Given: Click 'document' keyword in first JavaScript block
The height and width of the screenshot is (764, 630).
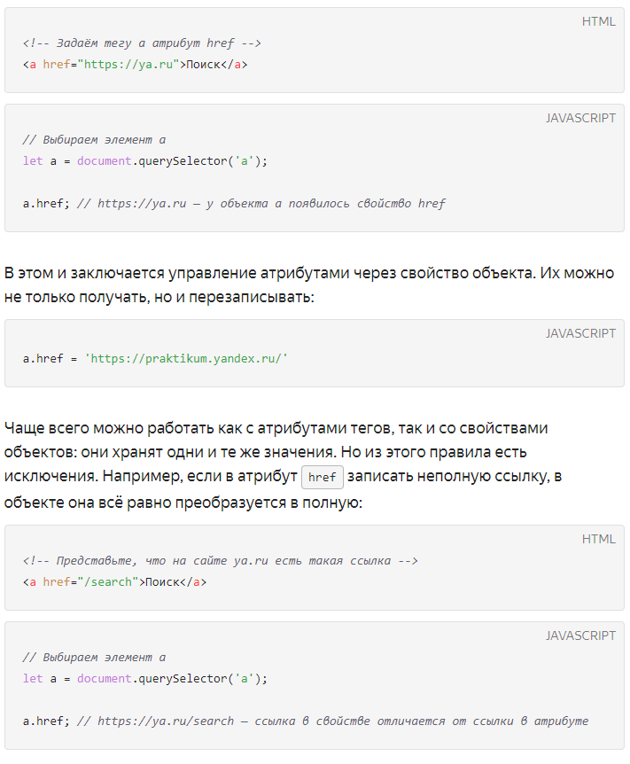Looking at the screenshot, I should coord(105,160).
